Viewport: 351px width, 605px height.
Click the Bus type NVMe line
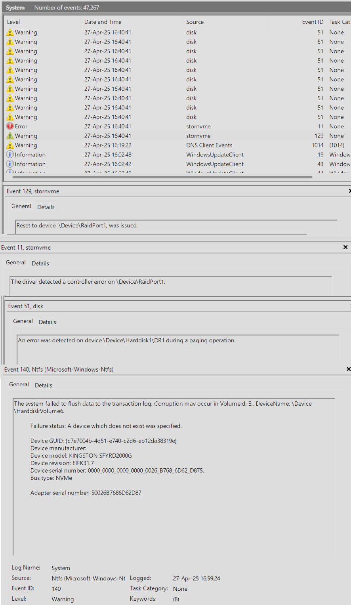(52, 478)
